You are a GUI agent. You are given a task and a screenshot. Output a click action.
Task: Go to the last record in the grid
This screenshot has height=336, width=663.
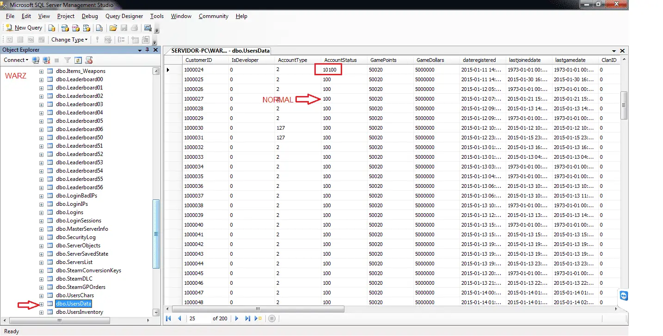tap(248, 318)
